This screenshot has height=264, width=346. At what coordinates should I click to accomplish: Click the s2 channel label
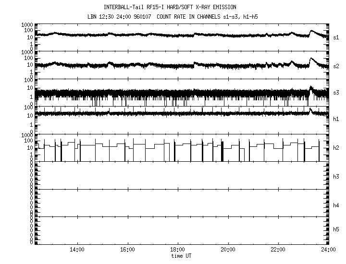tap(336, 64)
